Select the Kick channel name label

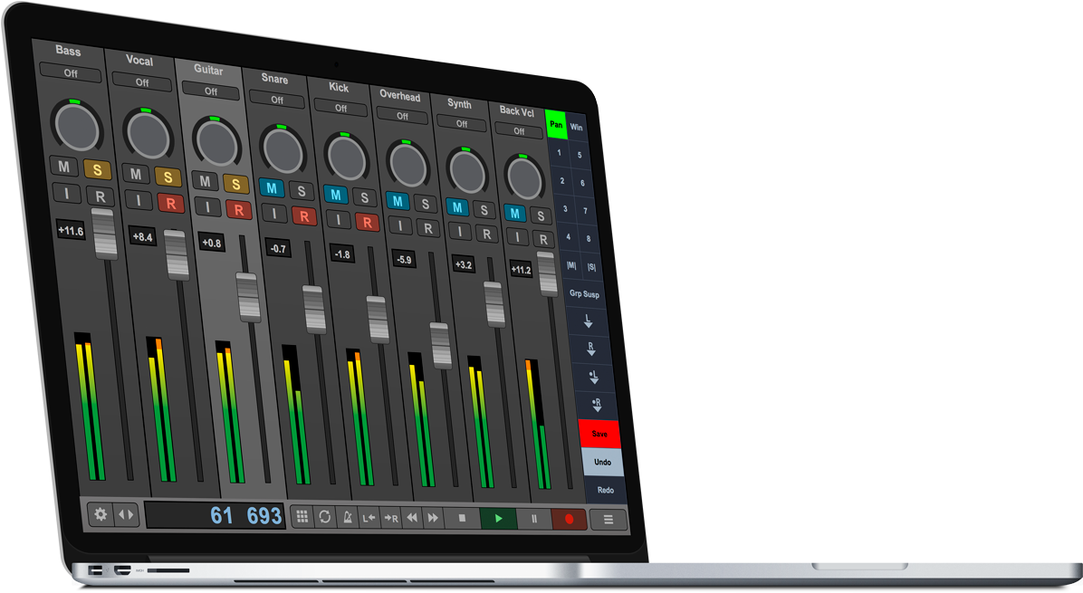pyautogui.click(x=339, y=87)
